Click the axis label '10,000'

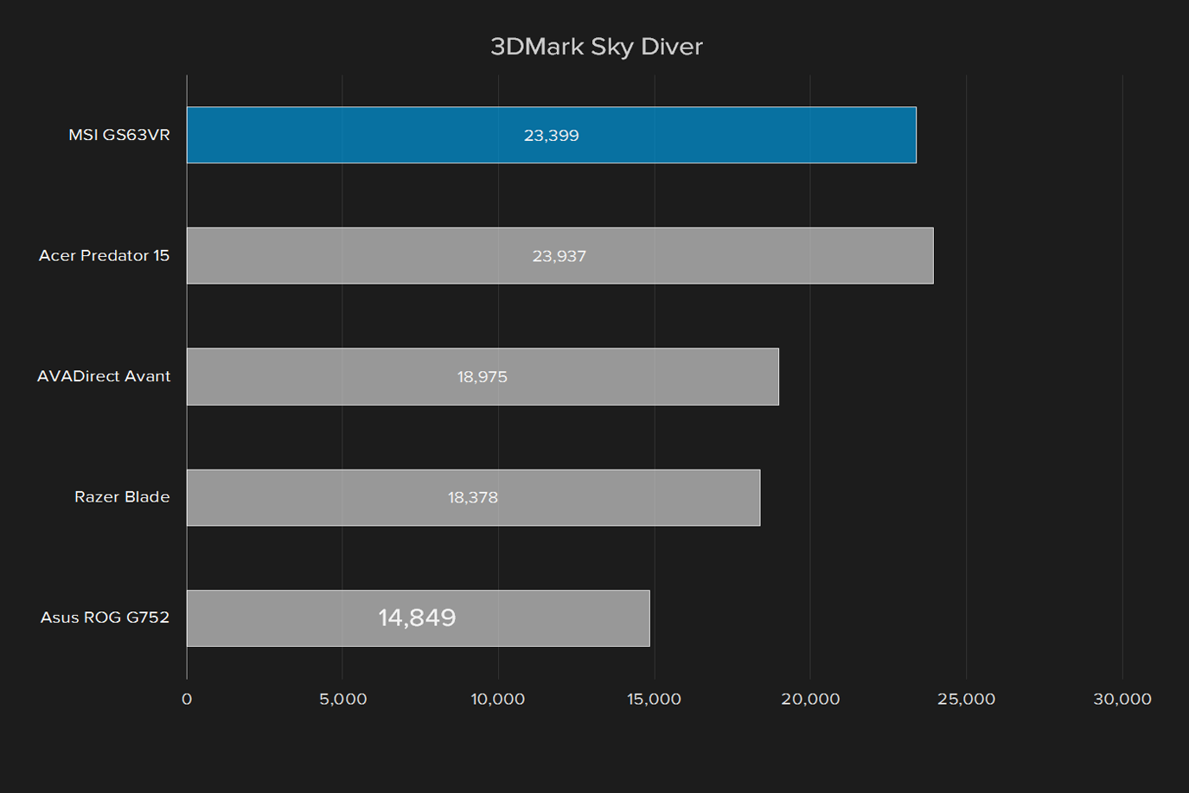coord(498,699)
